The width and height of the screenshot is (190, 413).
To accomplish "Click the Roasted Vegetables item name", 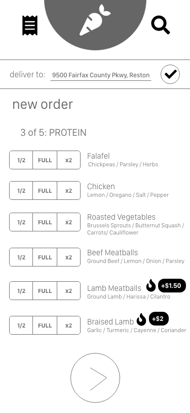I will tap(121, 217).
